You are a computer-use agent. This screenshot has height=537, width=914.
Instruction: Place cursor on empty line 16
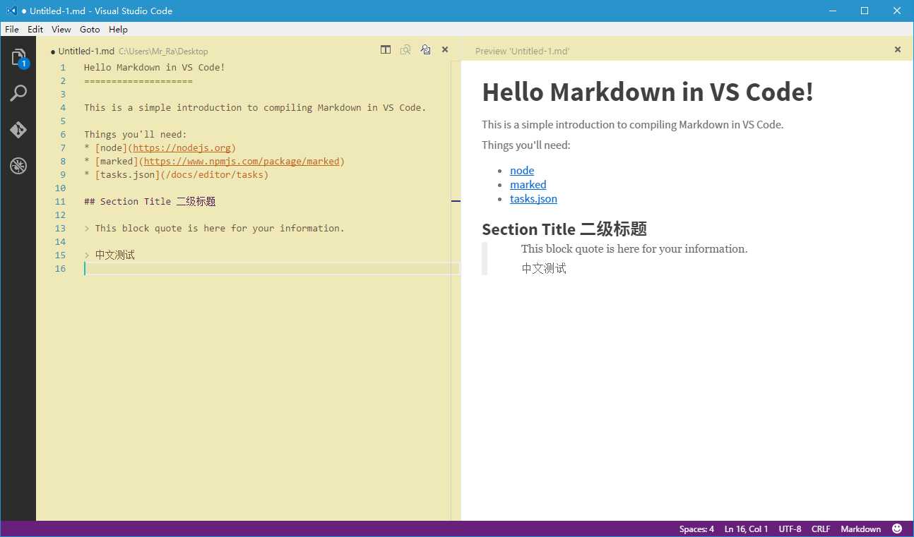271,269
